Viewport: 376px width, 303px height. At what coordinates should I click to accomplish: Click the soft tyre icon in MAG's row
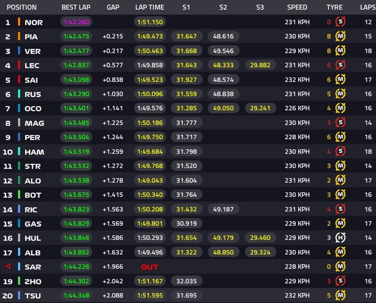(340, 123)
